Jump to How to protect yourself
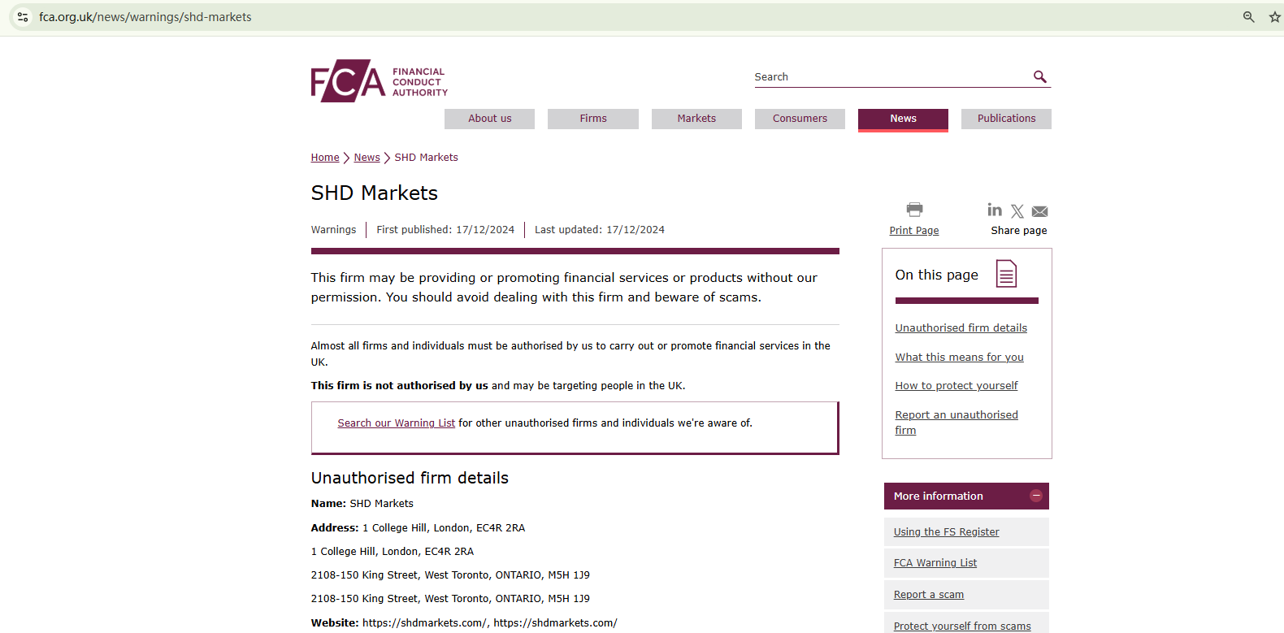The image size is (1284, 633). coord(956,386)
